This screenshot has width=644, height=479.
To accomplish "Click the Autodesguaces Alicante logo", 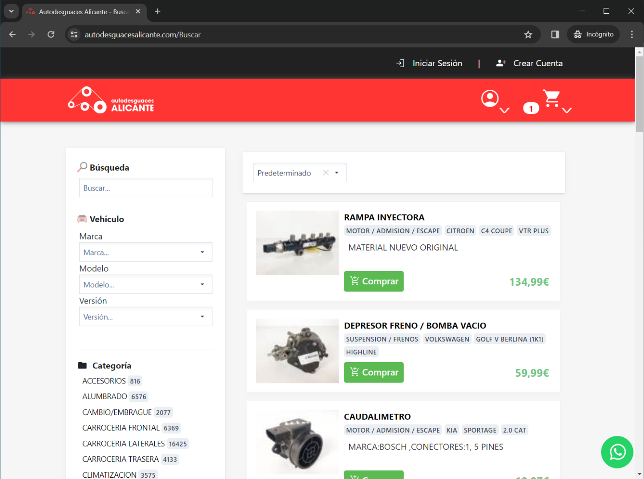I will pos(110,100).
